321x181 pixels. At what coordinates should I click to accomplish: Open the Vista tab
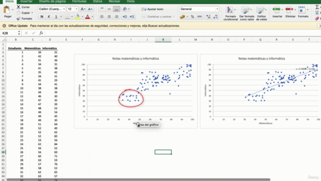(130, 2)
